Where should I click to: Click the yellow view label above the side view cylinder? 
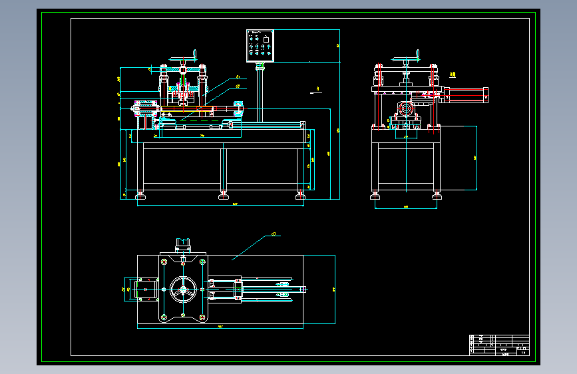click(453, 75)
